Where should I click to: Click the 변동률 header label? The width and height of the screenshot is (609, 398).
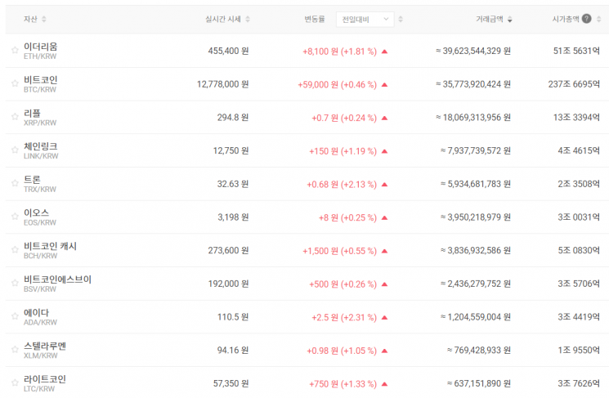314,19
